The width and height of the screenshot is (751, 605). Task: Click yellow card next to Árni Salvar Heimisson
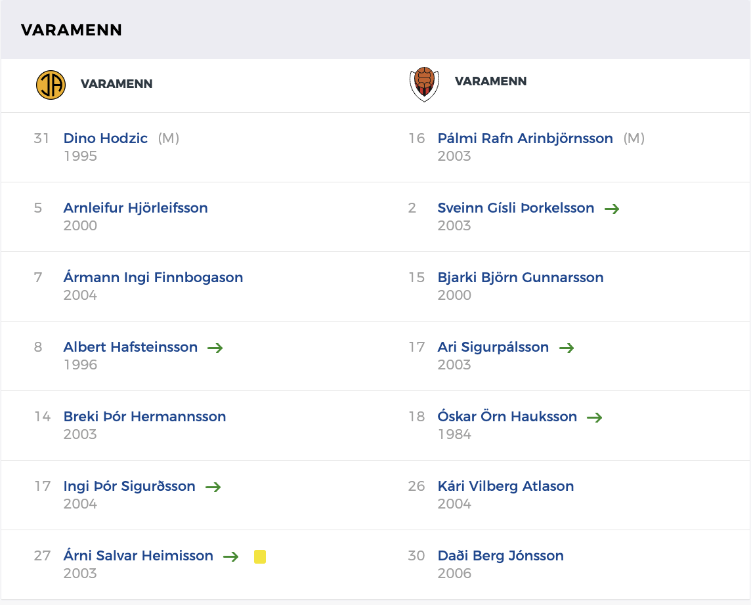(x=260, y=556)
